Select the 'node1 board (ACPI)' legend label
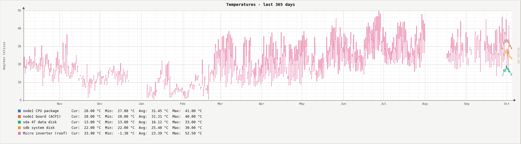The width and height of the screenshot is (521, 144). tap(42, 117)
